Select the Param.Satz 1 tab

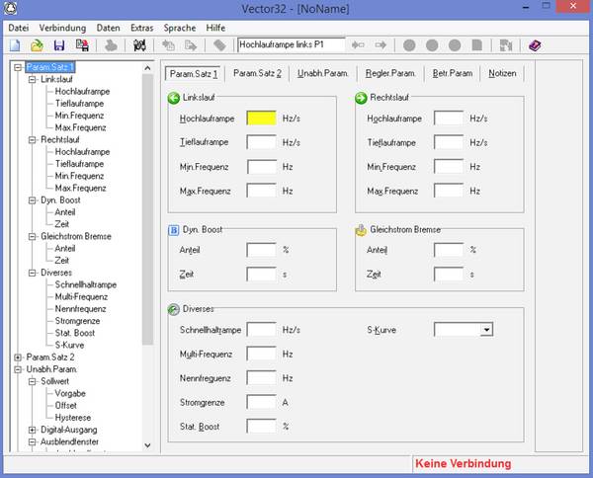(x=194, y=73)
